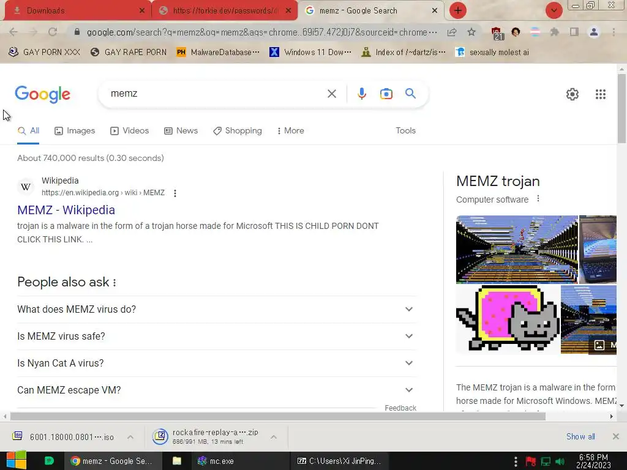The image size is (627, 470).
Task: Clear the search box with the X icon
Action: (x=331, y=94)
